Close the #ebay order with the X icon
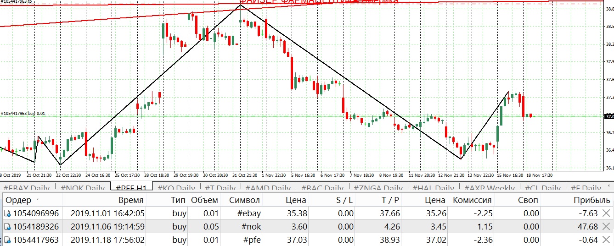 (x=607, y=213)
